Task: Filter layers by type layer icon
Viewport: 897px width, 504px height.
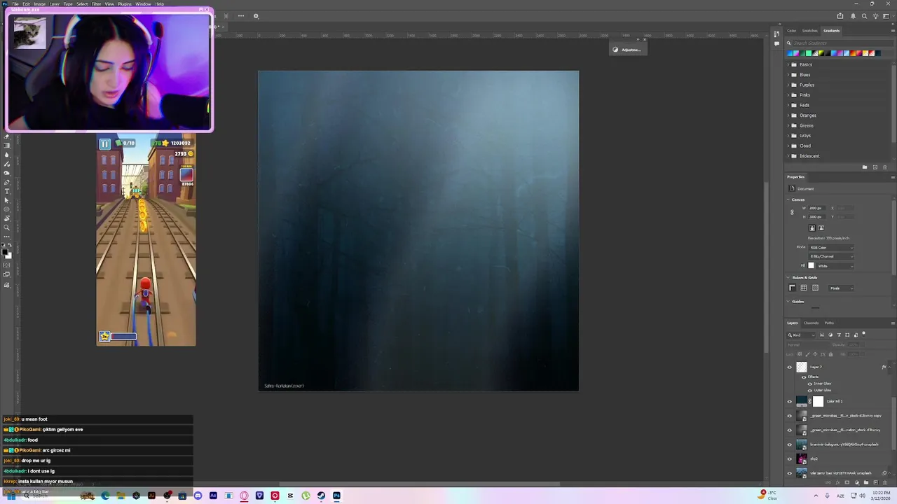Action: (x=839, y=335)
